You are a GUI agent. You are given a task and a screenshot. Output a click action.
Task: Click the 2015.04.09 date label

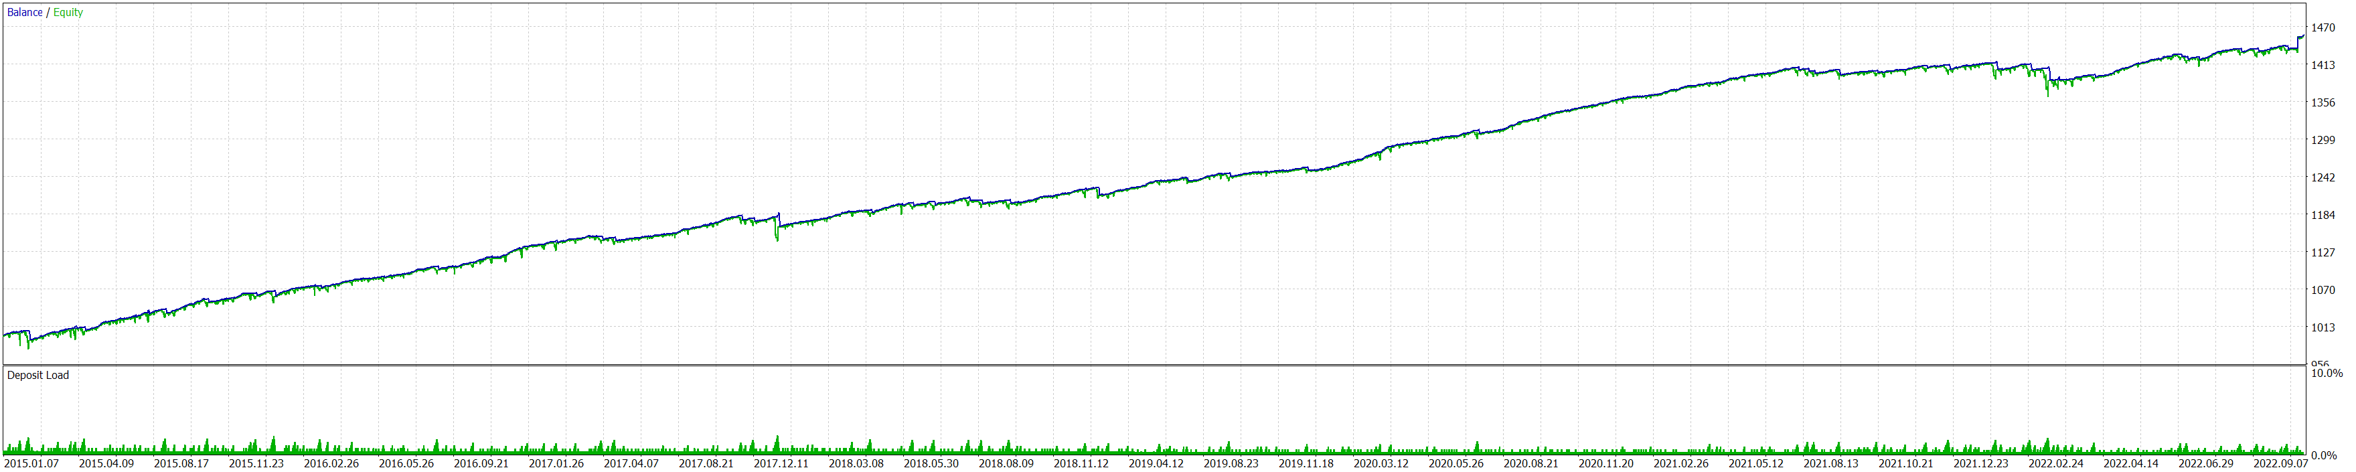pyautogui.click(x=106, y=464)
